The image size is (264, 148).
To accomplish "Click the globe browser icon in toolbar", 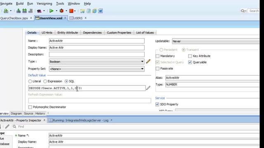I will click(94, 11).
